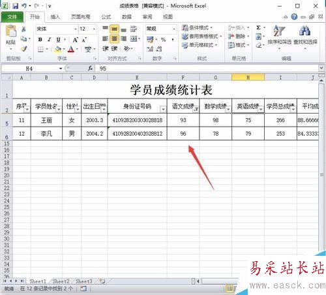This screenshot has height=295, width=326.
Task: Click the accounting number format icon
Action: tap(150, 39)
